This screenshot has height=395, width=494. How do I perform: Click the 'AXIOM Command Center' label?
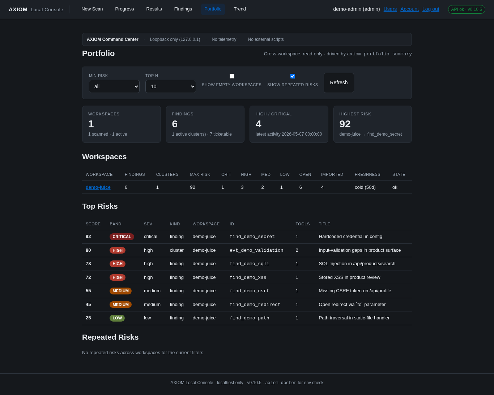tap(112, 39)
